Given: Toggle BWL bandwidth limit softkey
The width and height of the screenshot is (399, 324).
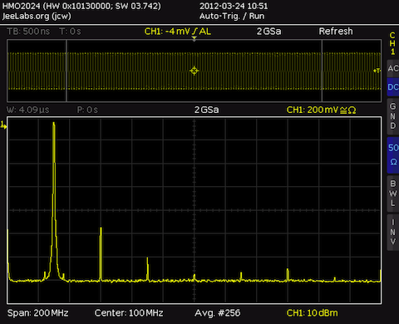Looking at the screenshot, I should click(x=393, y=194).
